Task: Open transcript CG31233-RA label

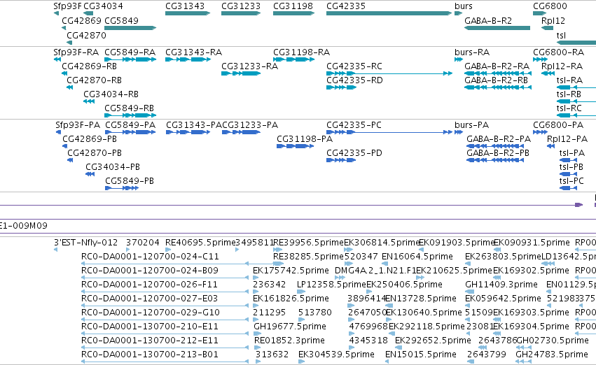Action: tap(250, 66)
